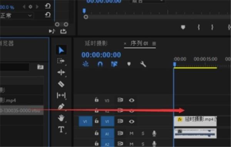This screenshot has height=147, width=231.
Task: Toggle insert sequences as nests button
Action: 85,64
